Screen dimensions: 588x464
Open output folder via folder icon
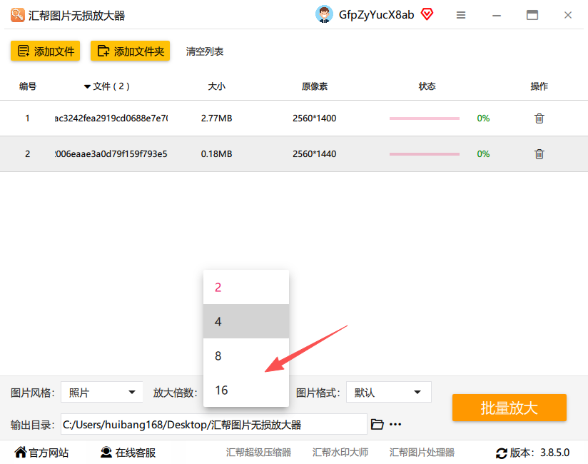click(377, 424)
